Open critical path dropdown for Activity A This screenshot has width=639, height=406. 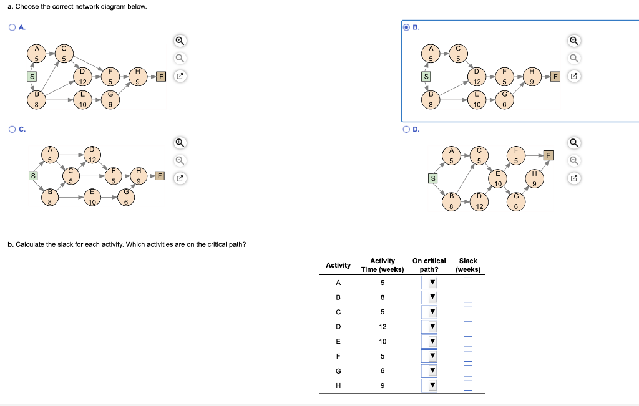(x=431, y=283)
